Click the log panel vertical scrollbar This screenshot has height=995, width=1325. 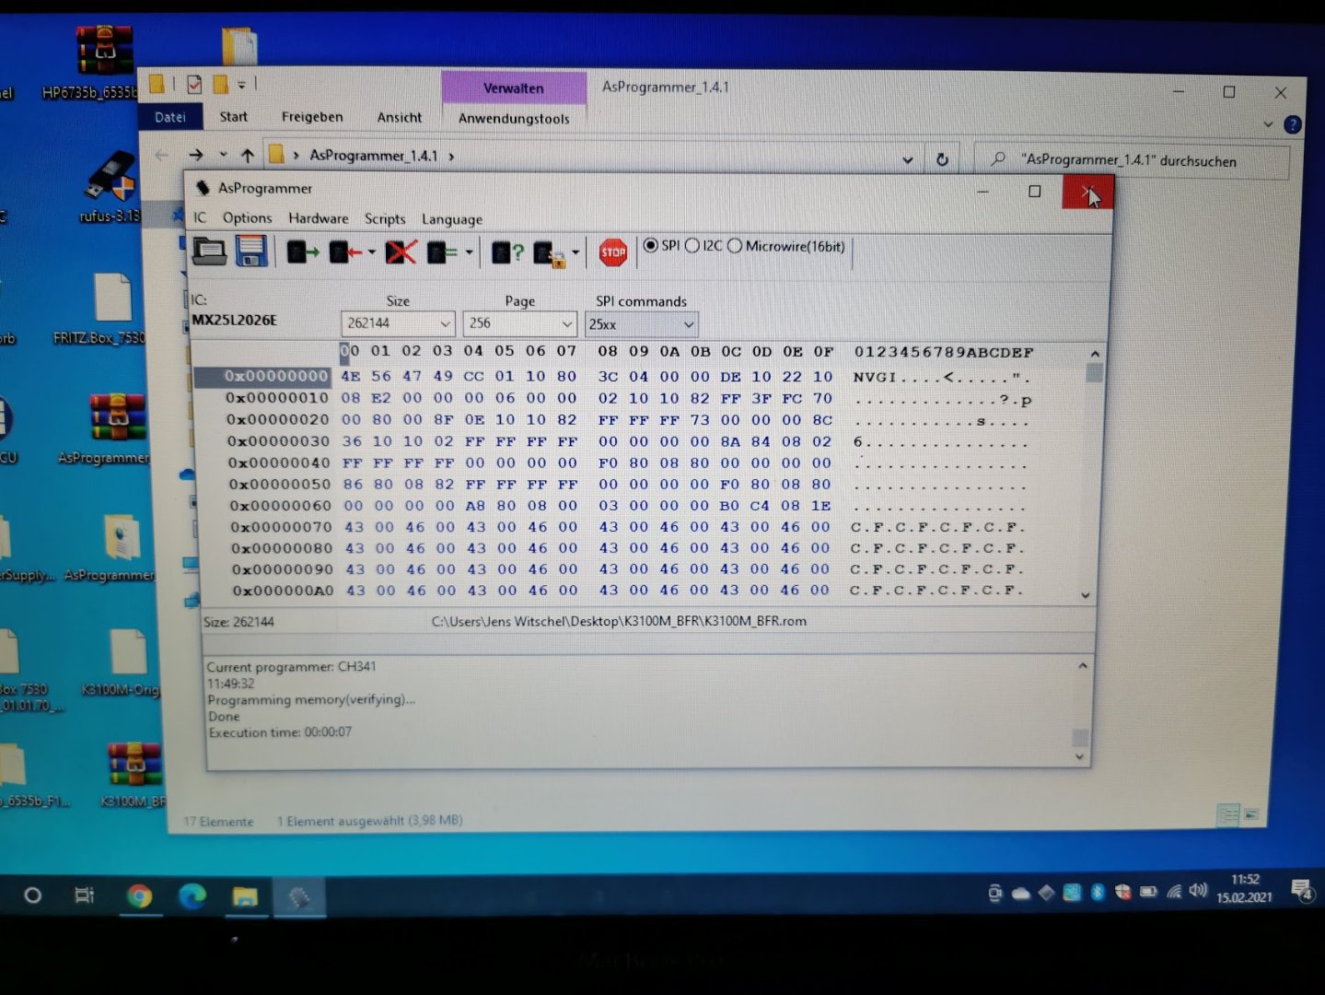tap(1082, 709)
